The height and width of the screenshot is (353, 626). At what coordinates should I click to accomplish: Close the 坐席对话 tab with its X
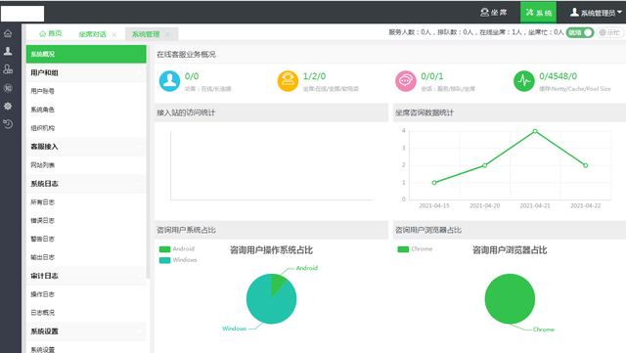114,35
